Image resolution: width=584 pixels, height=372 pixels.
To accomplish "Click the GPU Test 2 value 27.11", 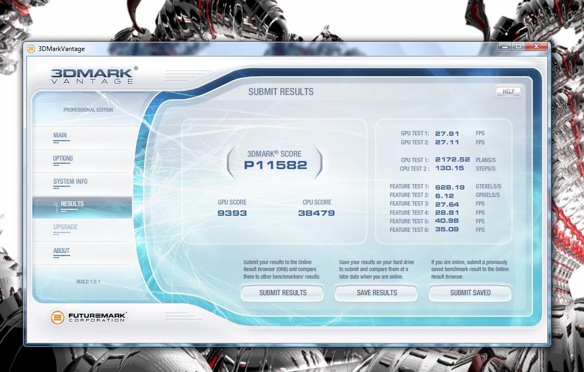I will pos(447,142).
